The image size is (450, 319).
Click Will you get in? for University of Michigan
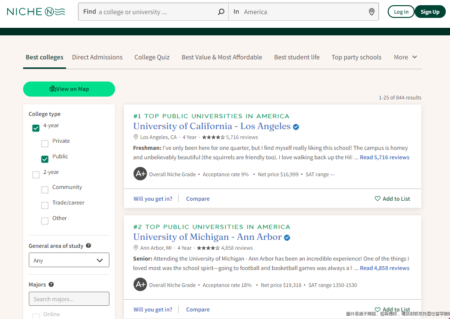[x=153, y=309]
